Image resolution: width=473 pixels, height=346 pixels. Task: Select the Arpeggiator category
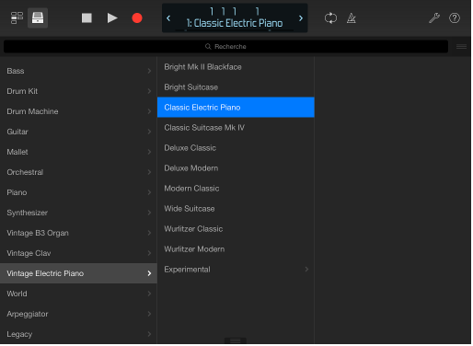point(78,314)
